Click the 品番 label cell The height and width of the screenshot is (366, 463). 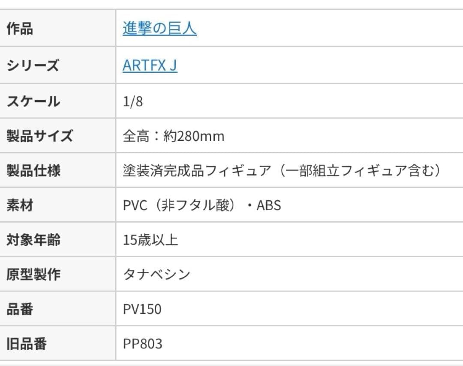click(x=20, y=309)
